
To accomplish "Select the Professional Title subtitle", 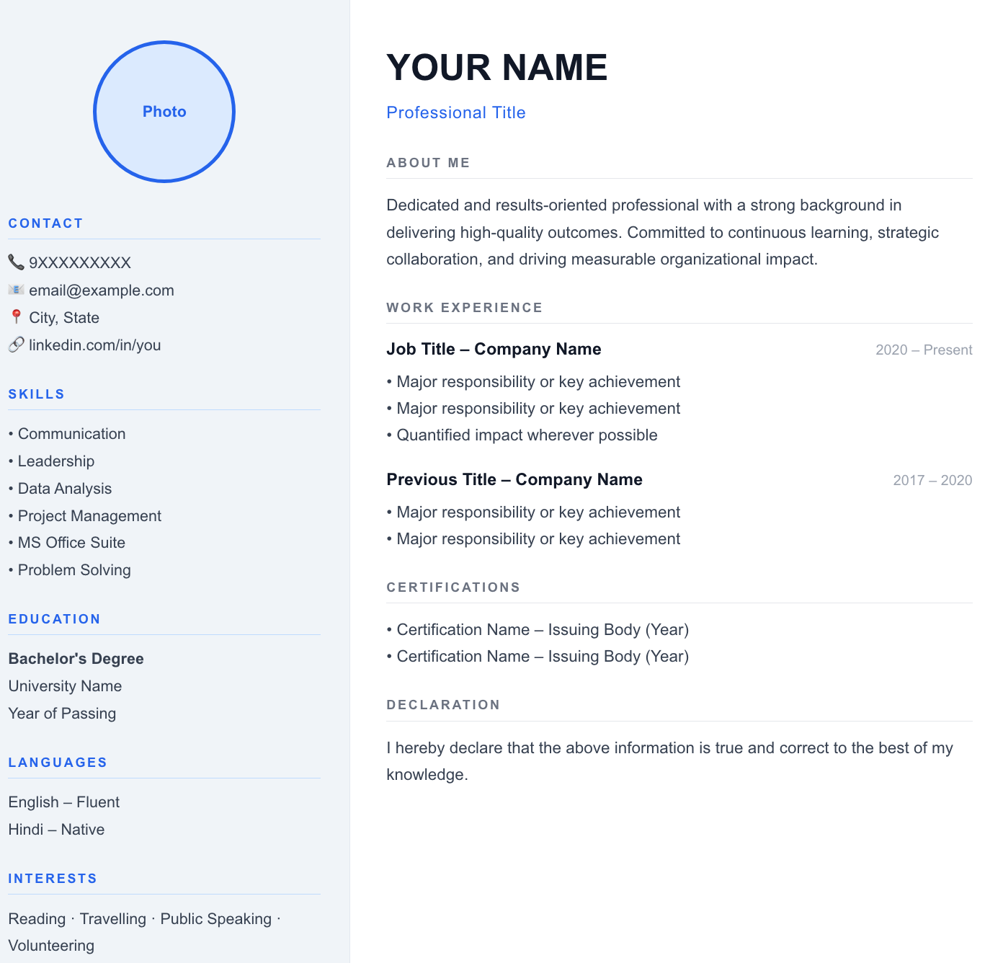I will (456, 112).
